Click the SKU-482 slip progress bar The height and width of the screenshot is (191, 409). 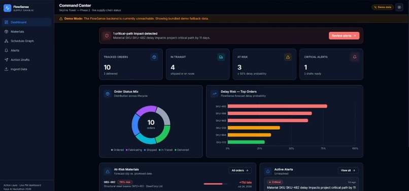click(216, 184)
